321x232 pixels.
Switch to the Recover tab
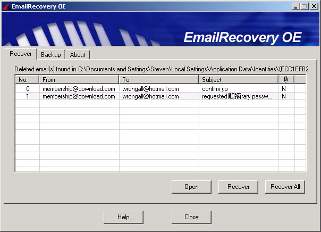21,54
